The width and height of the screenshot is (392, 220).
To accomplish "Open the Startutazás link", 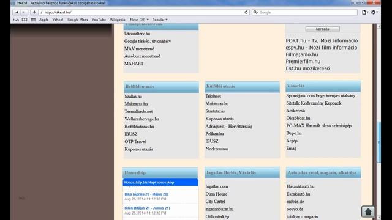I will (x=215, y=111).
